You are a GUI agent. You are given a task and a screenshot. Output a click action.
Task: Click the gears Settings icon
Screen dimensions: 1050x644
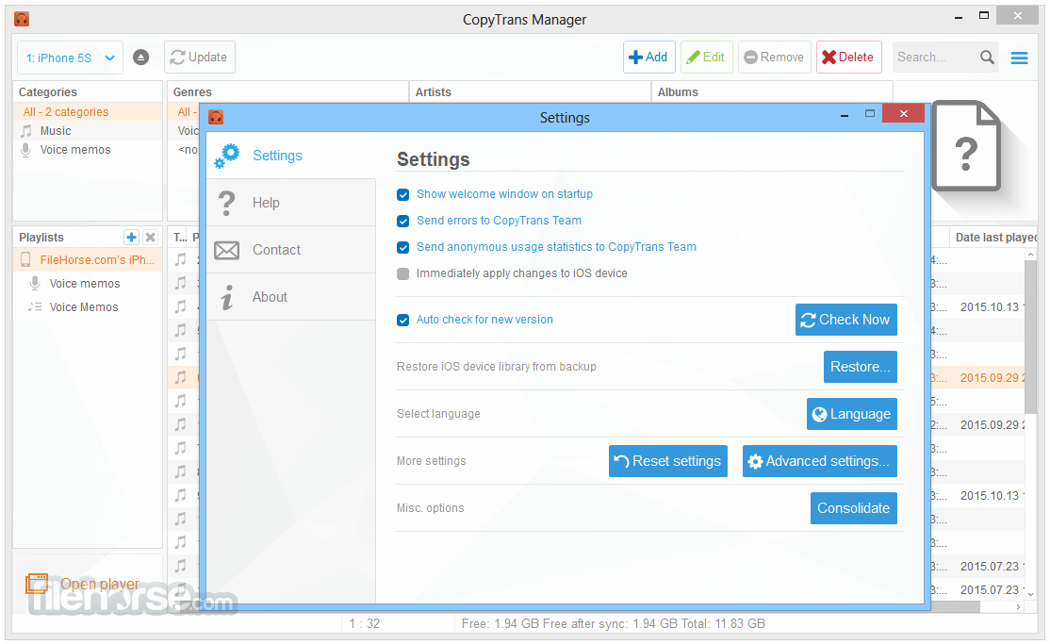[227, 156]
